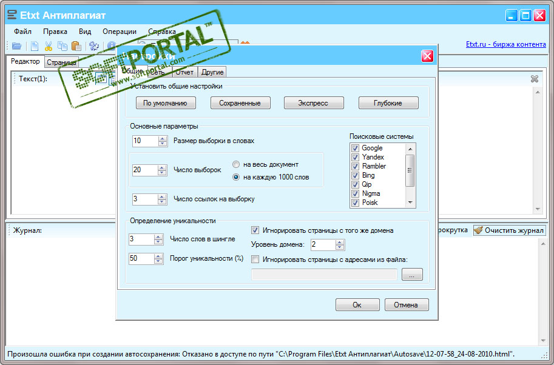Click the autosave error status bar message
The width and height of the screenshot is (554, 365).
coord(261,354)
